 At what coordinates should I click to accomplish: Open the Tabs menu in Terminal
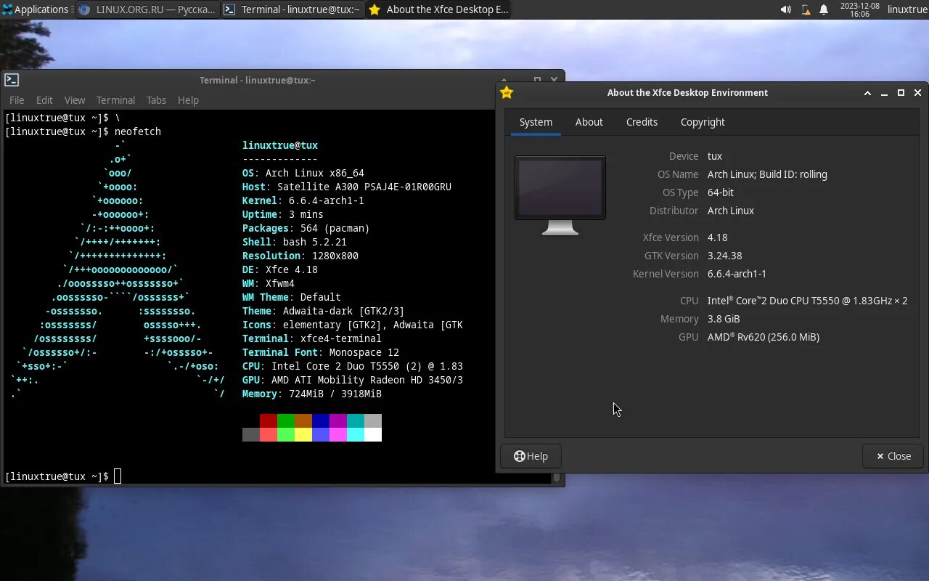point(156,100)
